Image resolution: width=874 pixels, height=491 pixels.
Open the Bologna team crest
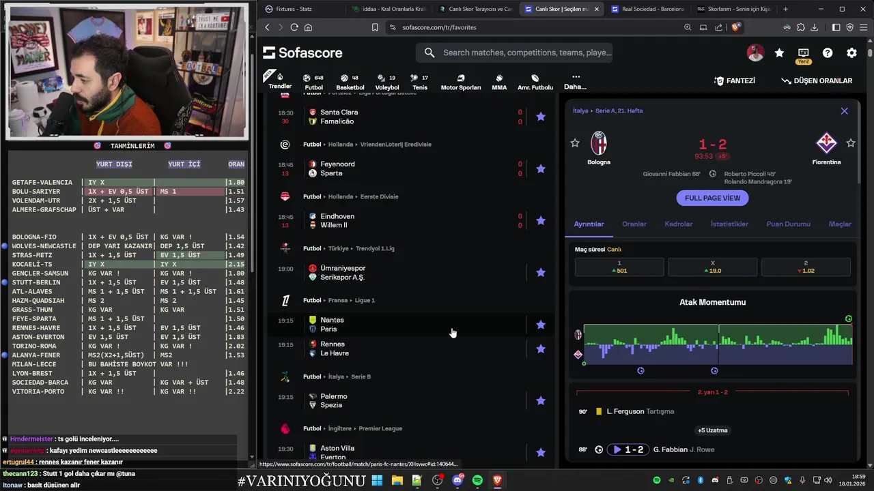tap(599, 143)
